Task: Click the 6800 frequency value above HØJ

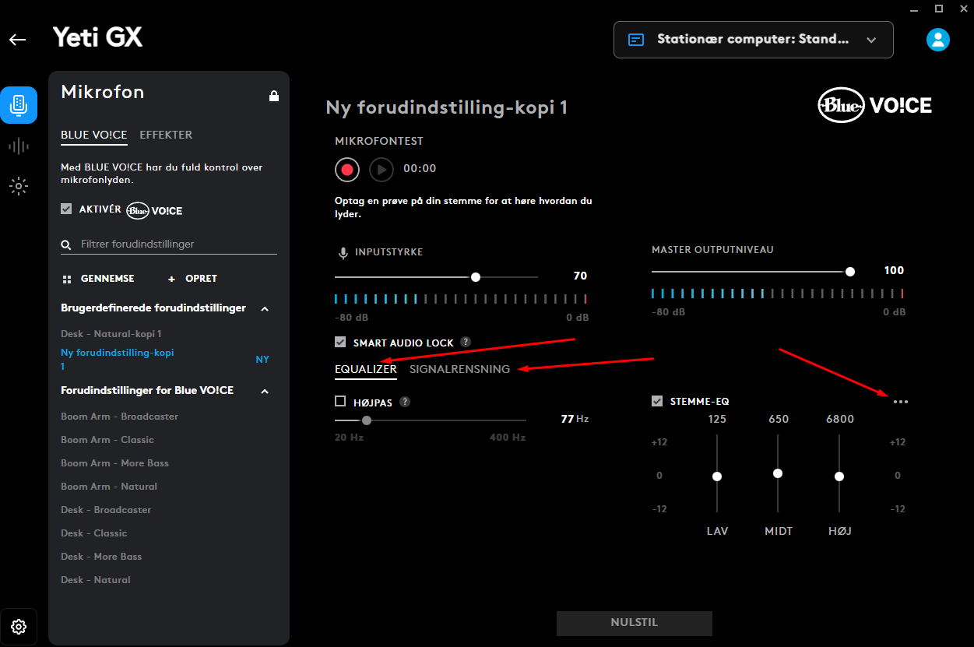Action: (840, 419)
